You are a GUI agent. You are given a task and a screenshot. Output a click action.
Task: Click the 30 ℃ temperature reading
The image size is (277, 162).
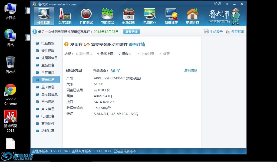115,71
